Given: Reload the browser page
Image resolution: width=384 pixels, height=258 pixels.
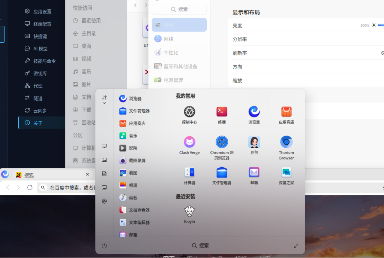Looking at the screenshot, I should pos(30,187).
